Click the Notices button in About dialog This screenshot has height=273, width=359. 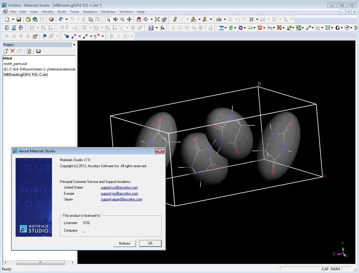point(125,243)
